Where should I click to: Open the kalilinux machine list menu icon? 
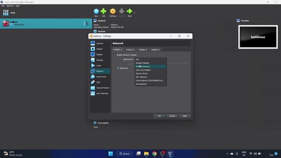point(86,23)
